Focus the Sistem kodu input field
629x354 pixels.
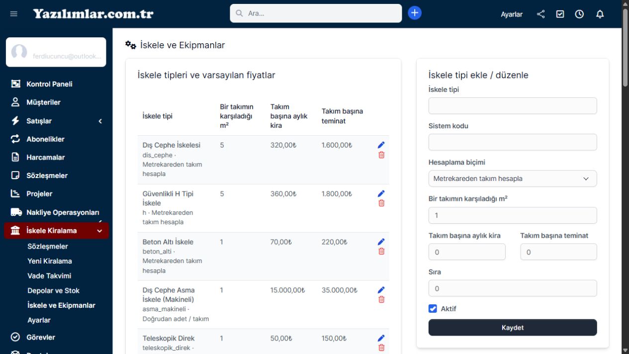click(513, 142)
